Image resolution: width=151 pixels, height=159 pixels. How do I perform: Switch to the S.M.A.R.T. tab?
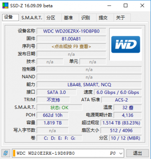[x=32, y=18]
